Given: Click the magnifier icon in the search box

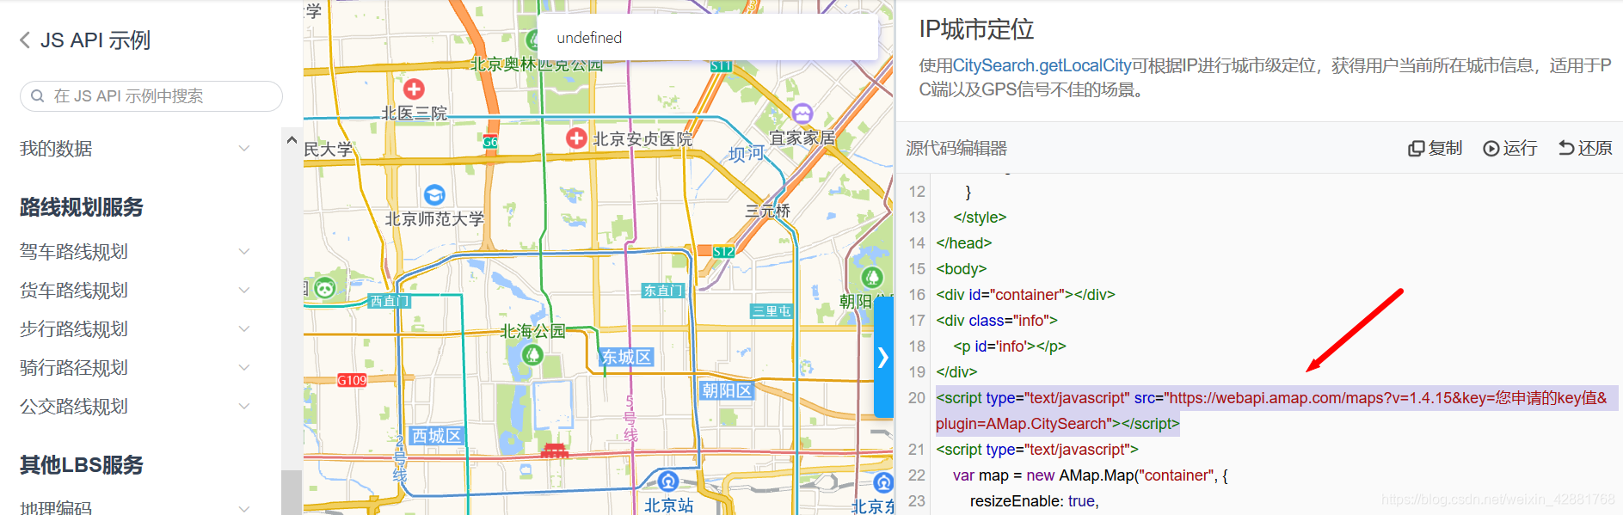Looking at the screenshot, I should click(x=38, y=96).
